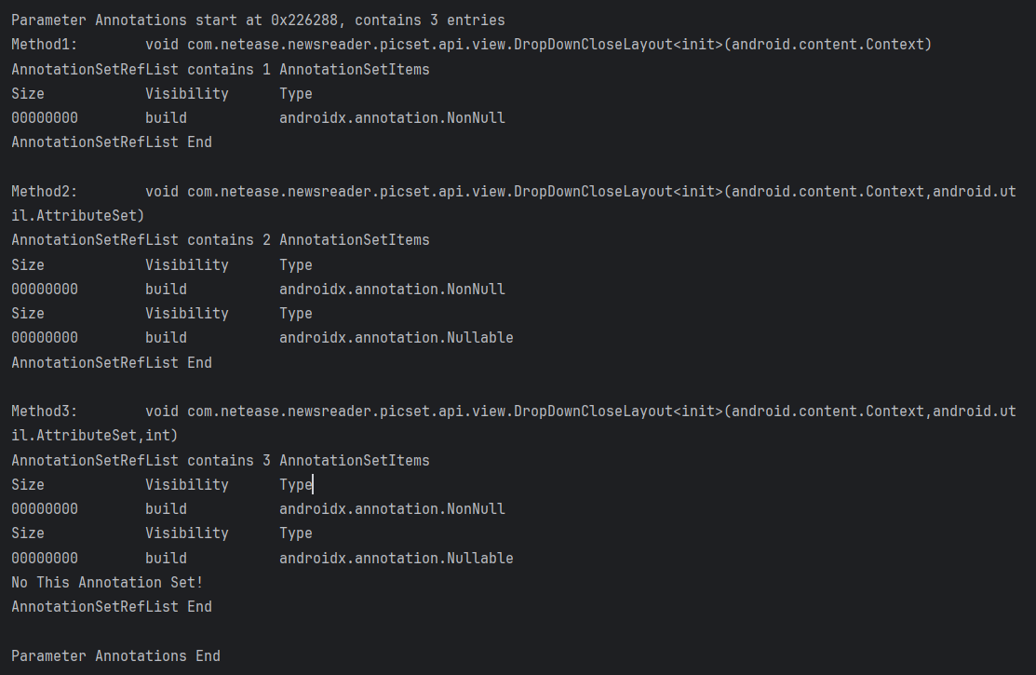
Task: Click the wrapped "il.AttributeSet,int)" text of Method3
Action: click(95, 436)
